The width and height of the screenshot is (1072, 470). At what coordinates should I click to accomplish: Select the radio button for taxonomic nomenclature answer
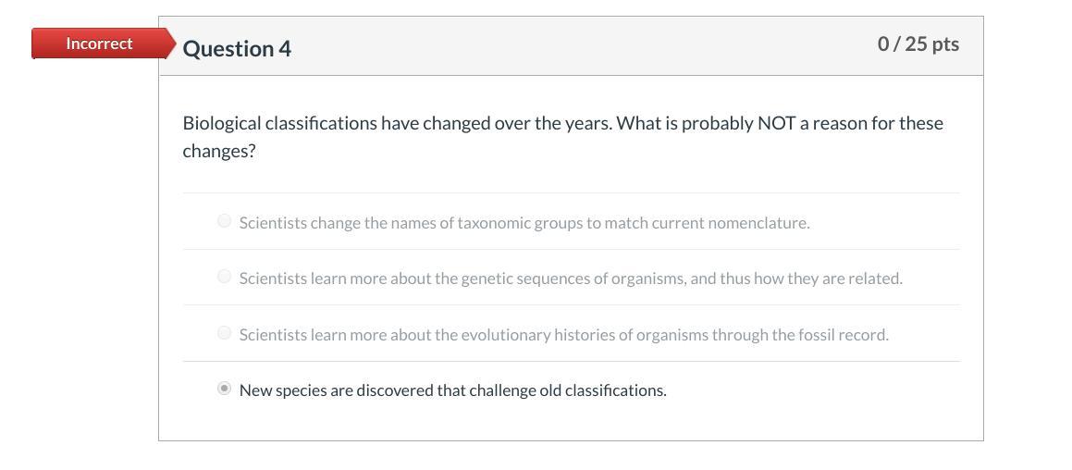click(224, 221)
